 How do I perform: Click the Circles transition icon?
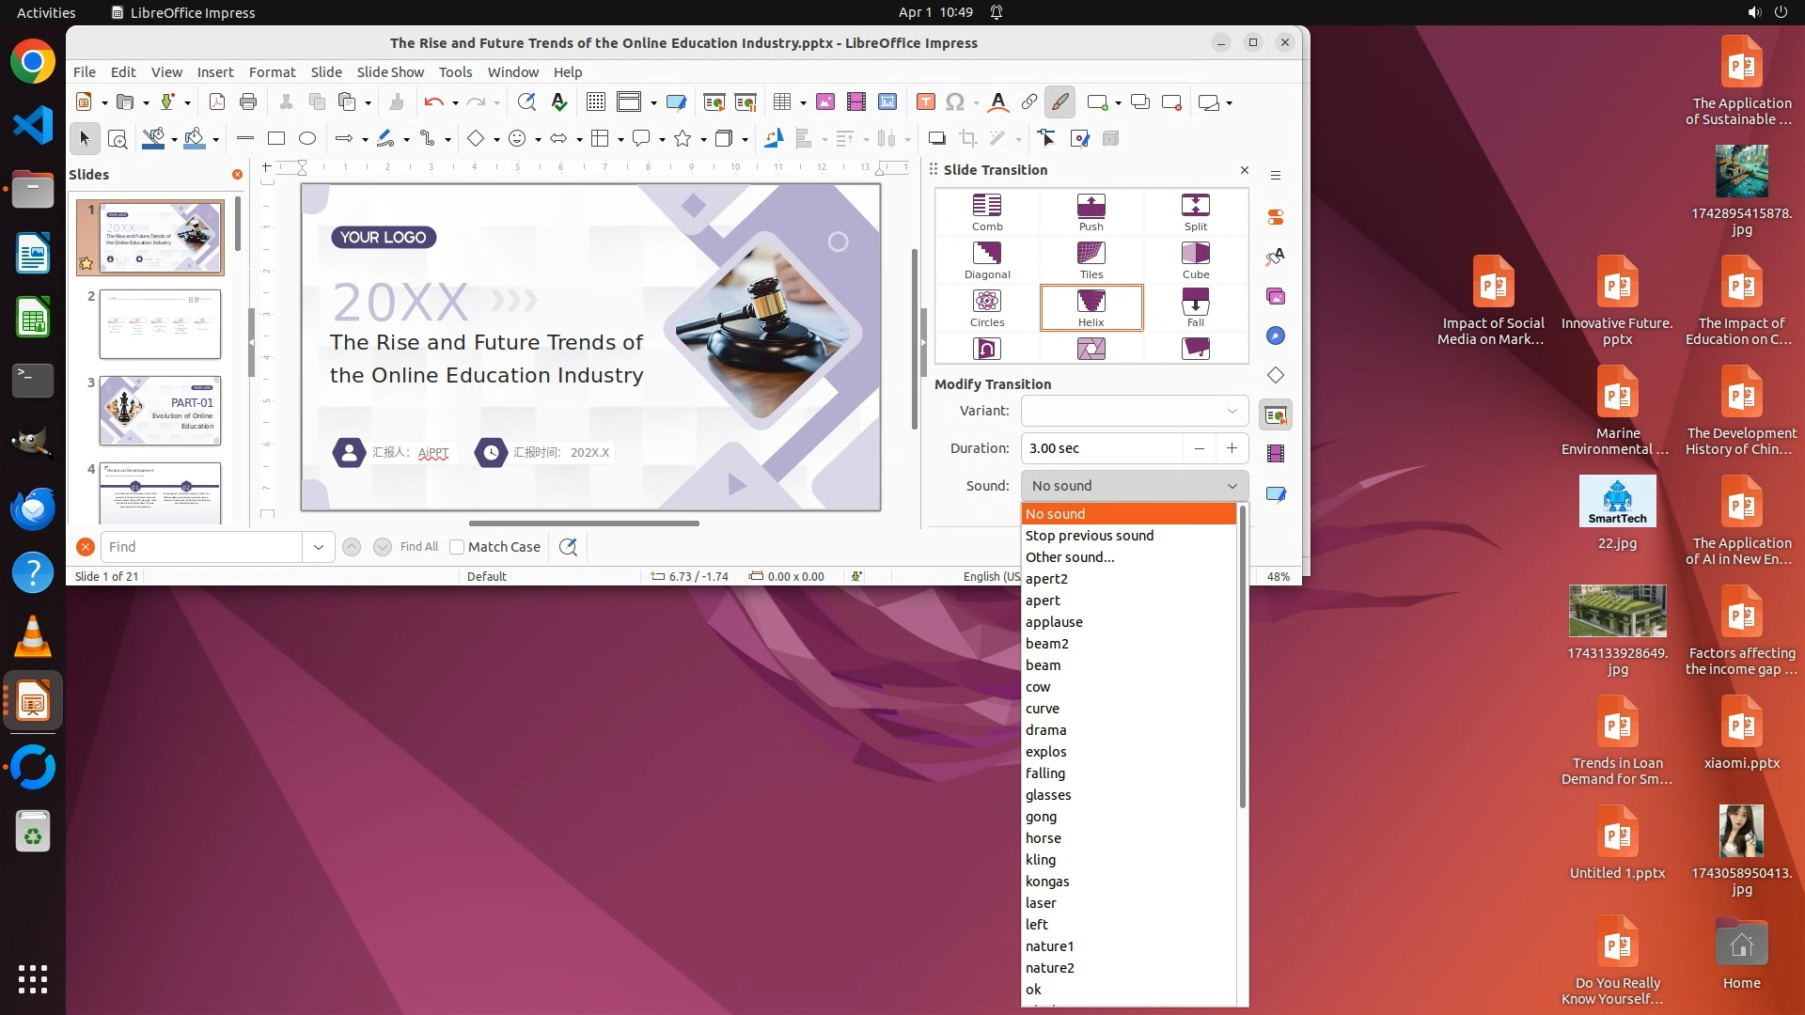pos(986,302)
